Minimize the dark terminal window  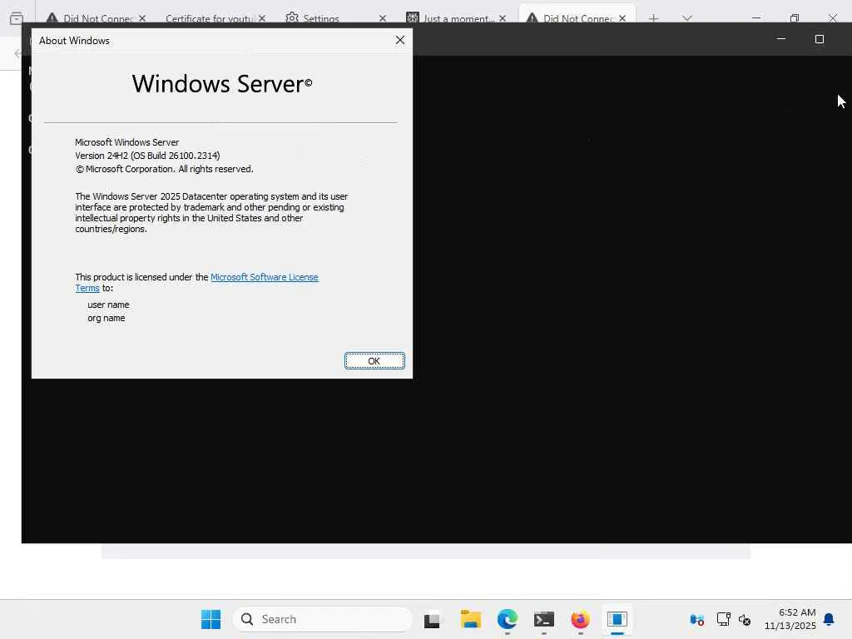click(780, 39)
